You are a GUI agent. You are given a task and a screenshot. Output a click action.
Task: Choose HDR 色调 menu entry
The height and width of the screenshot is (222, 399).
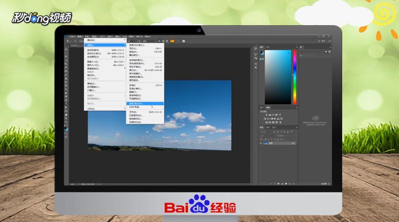(x=145, y=107)
